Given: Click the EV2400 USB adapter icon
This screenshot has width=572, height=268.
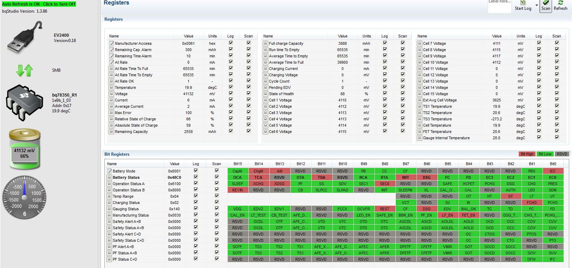Looking at the screenshot, I should [25, 37].
